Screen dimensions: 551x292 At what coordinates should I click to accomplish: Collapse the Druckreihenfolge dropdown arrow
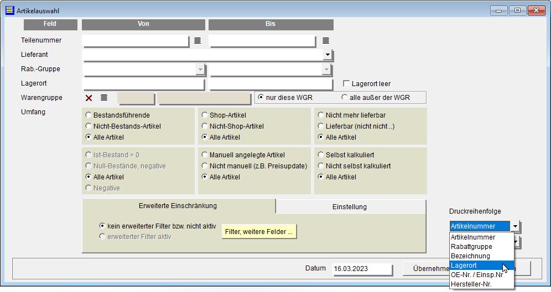point(515,226)
